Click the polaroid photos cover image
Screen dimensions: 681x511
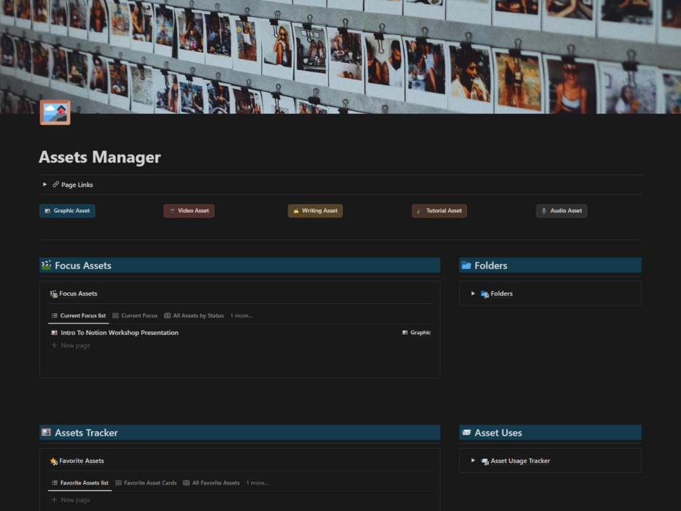(x=340, y=56)
